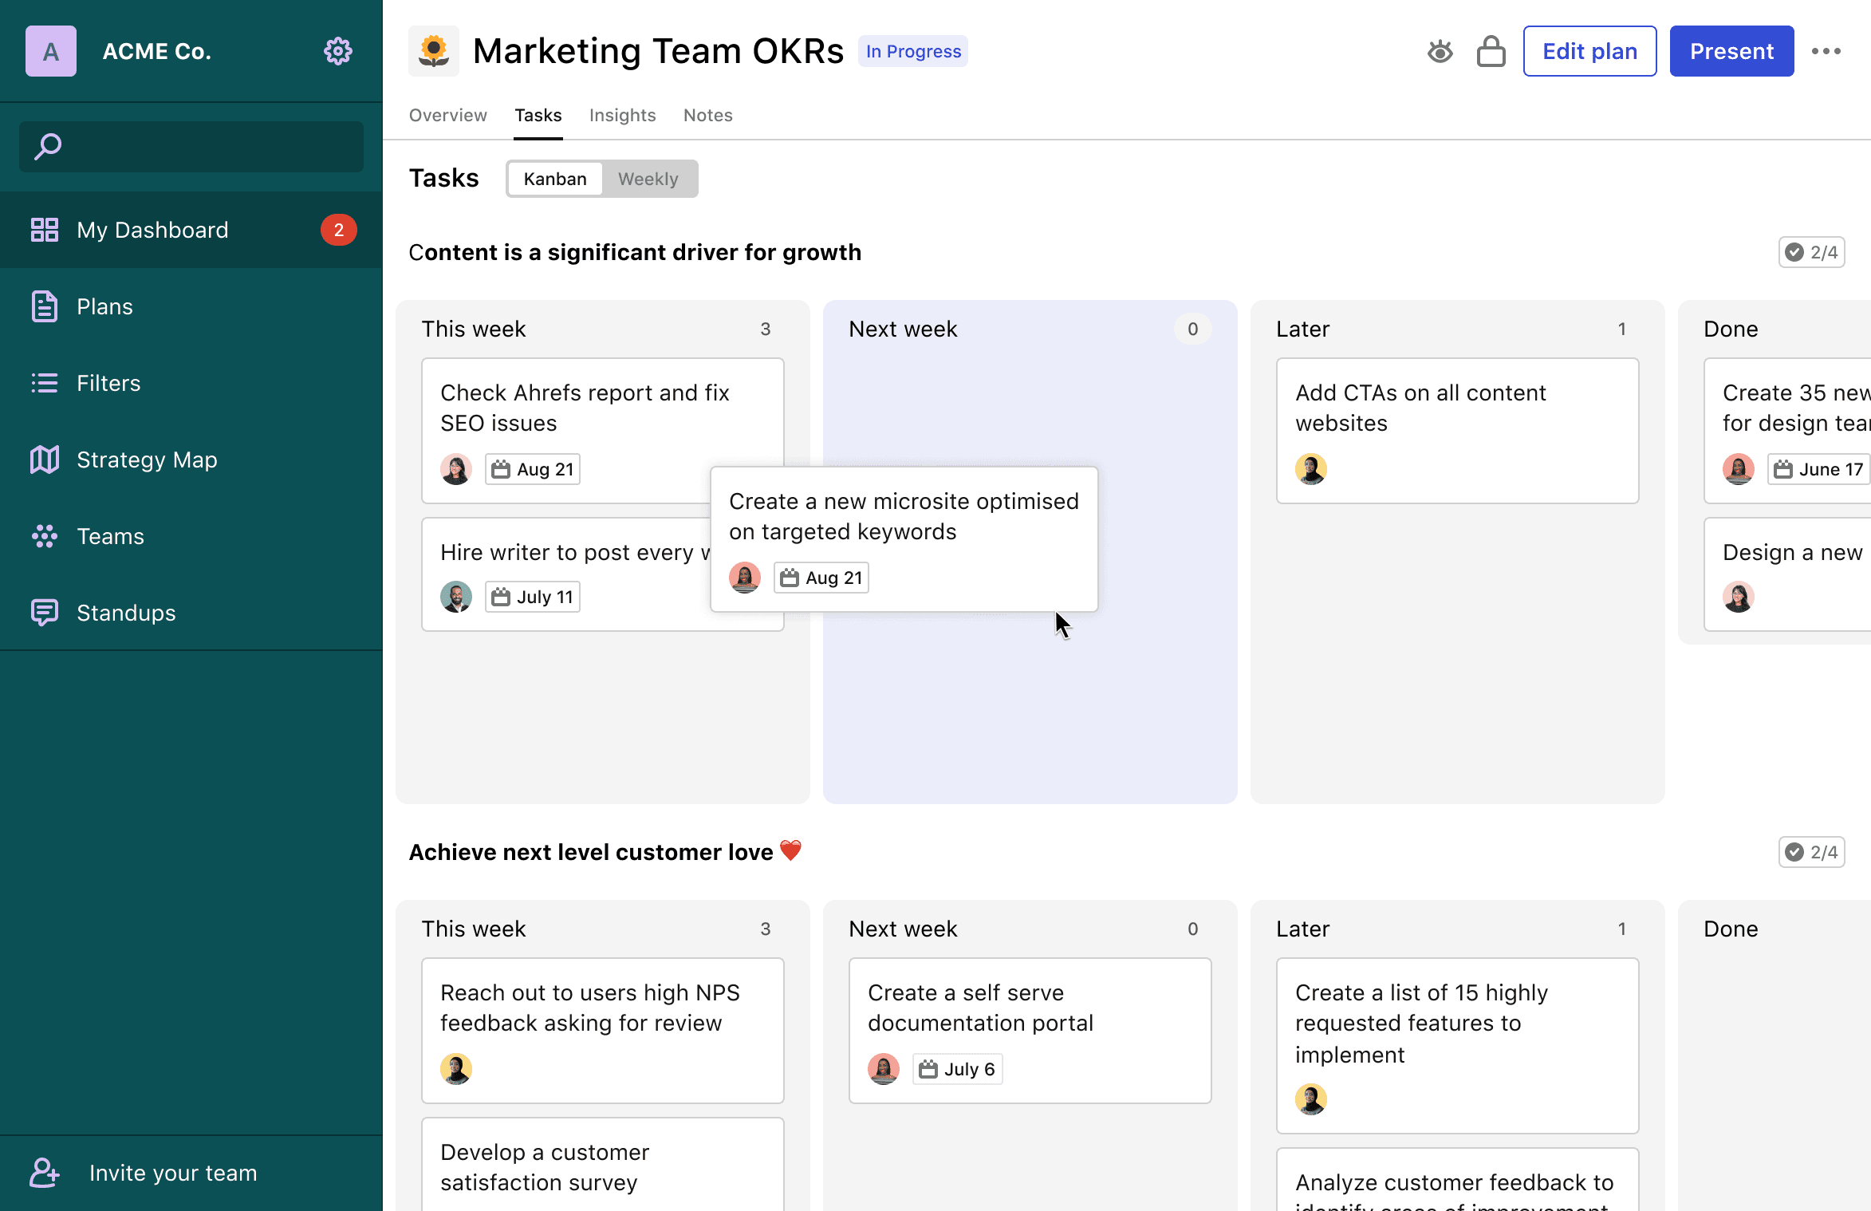Viewport: 1871px width, 1211px height.
Task: Expand the Plans sidebar item
Action: pos(105,306)
